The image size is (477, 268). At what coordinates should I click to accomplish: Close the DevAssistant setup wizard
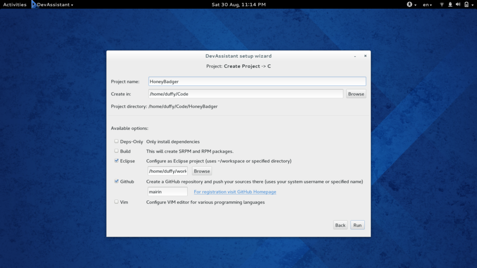pyautogui.click(x=365, y=56)
